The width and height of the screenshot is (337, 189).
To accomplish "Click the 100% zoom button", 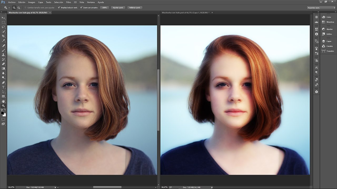I will click(x=105, y=8).
